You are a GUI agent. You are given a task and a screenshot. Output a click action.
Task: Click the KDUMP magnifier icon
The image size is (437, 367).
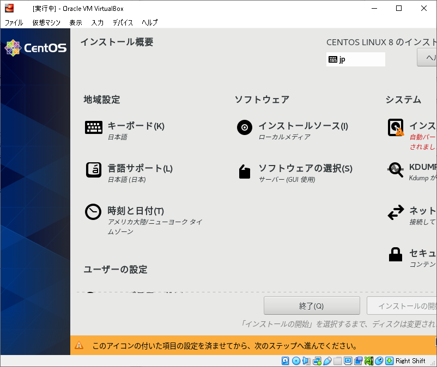(x=396, y=170)
